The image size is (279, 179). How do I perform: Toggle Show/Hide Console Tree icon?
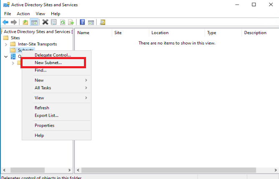tap(34, 22)
